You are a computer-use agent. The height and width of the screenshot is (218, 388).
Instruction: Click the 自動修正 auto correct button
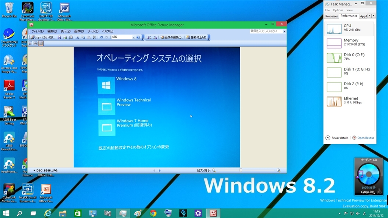pyautogui.click(x=196, y=37)
